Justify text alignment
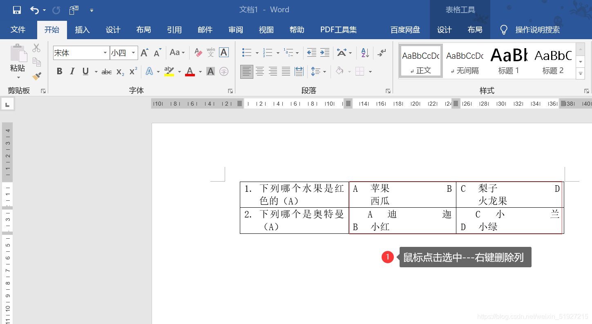 [x=286, y=71]
